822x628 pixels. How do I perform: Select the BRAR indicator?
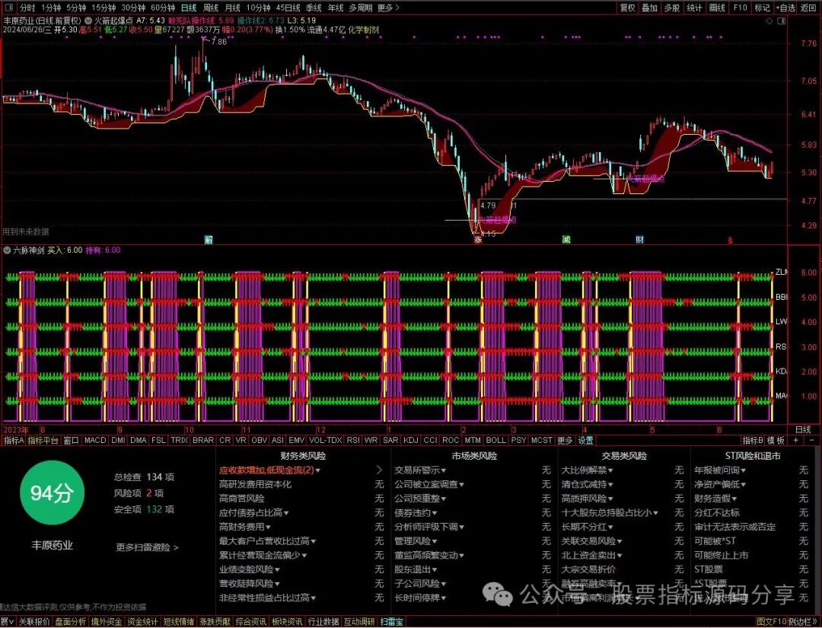(203, 440)
